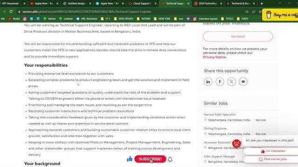
Task: Expand the TOOLS bookmarks folder
Action: [227, 19]
